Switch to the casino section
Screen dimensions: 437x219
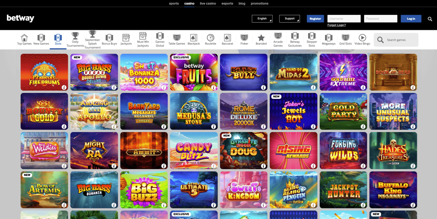[189, 3]
